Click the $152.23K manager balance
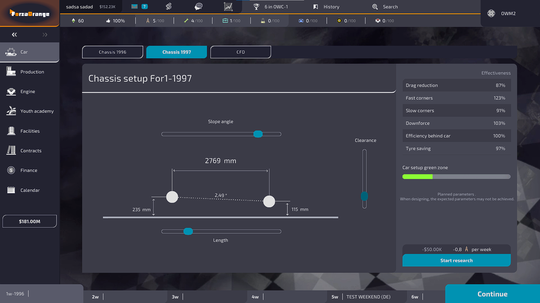 pyautogui.click(x=107, y=6)
